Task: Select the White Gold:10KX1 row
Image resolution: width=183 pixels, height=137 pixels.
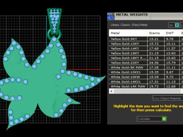Action: [x=146, y=72]
